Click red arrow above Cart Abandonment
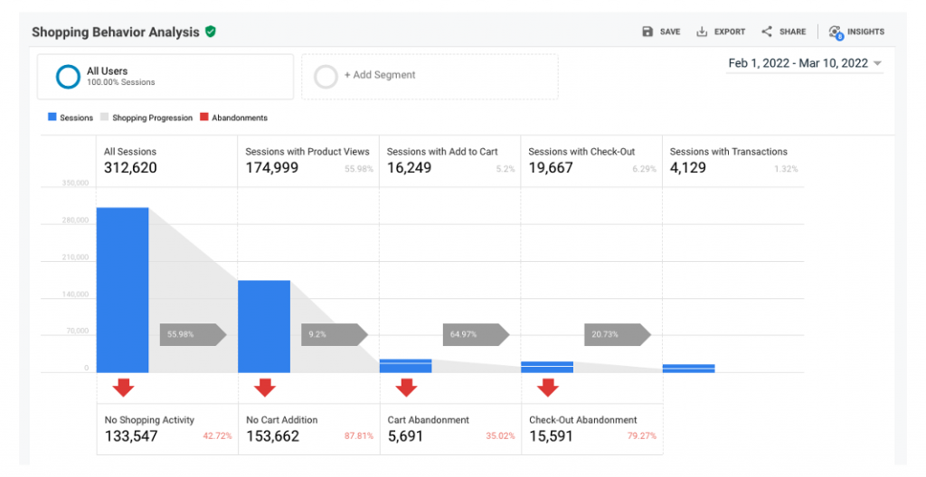This screenshot has height=477, width=926. tap(406, 388)
